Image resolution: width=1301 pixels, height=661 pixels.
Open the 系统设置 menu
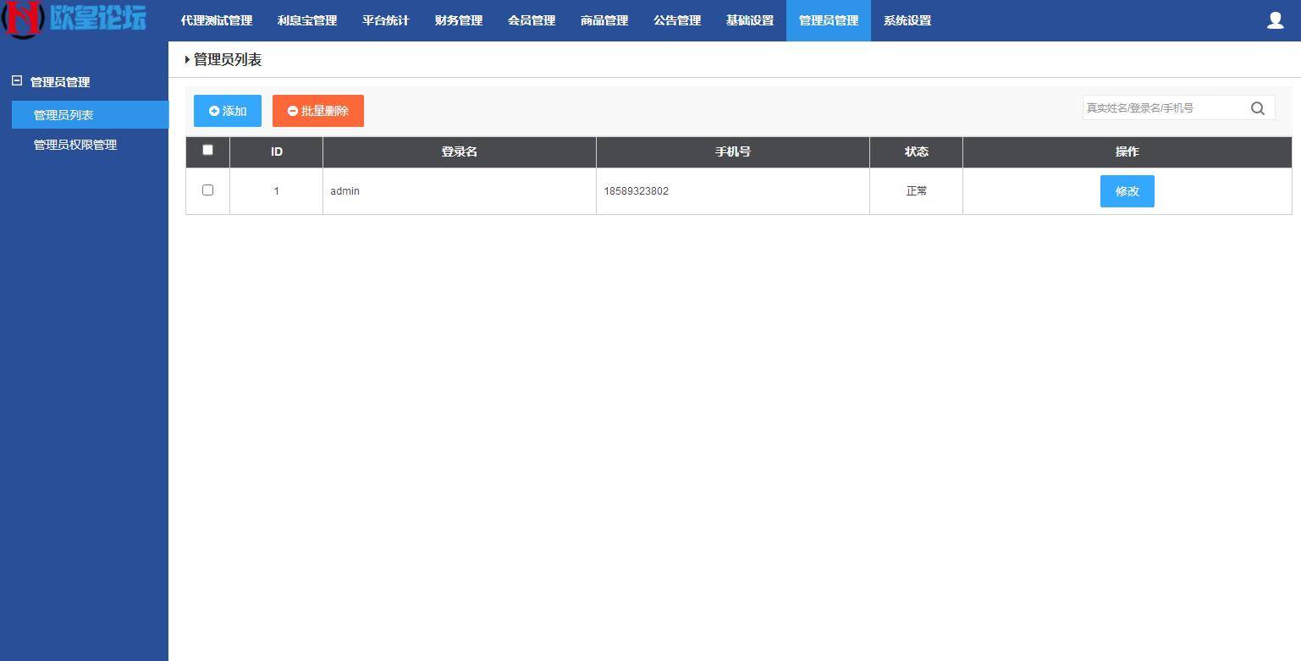click(907, 19)
